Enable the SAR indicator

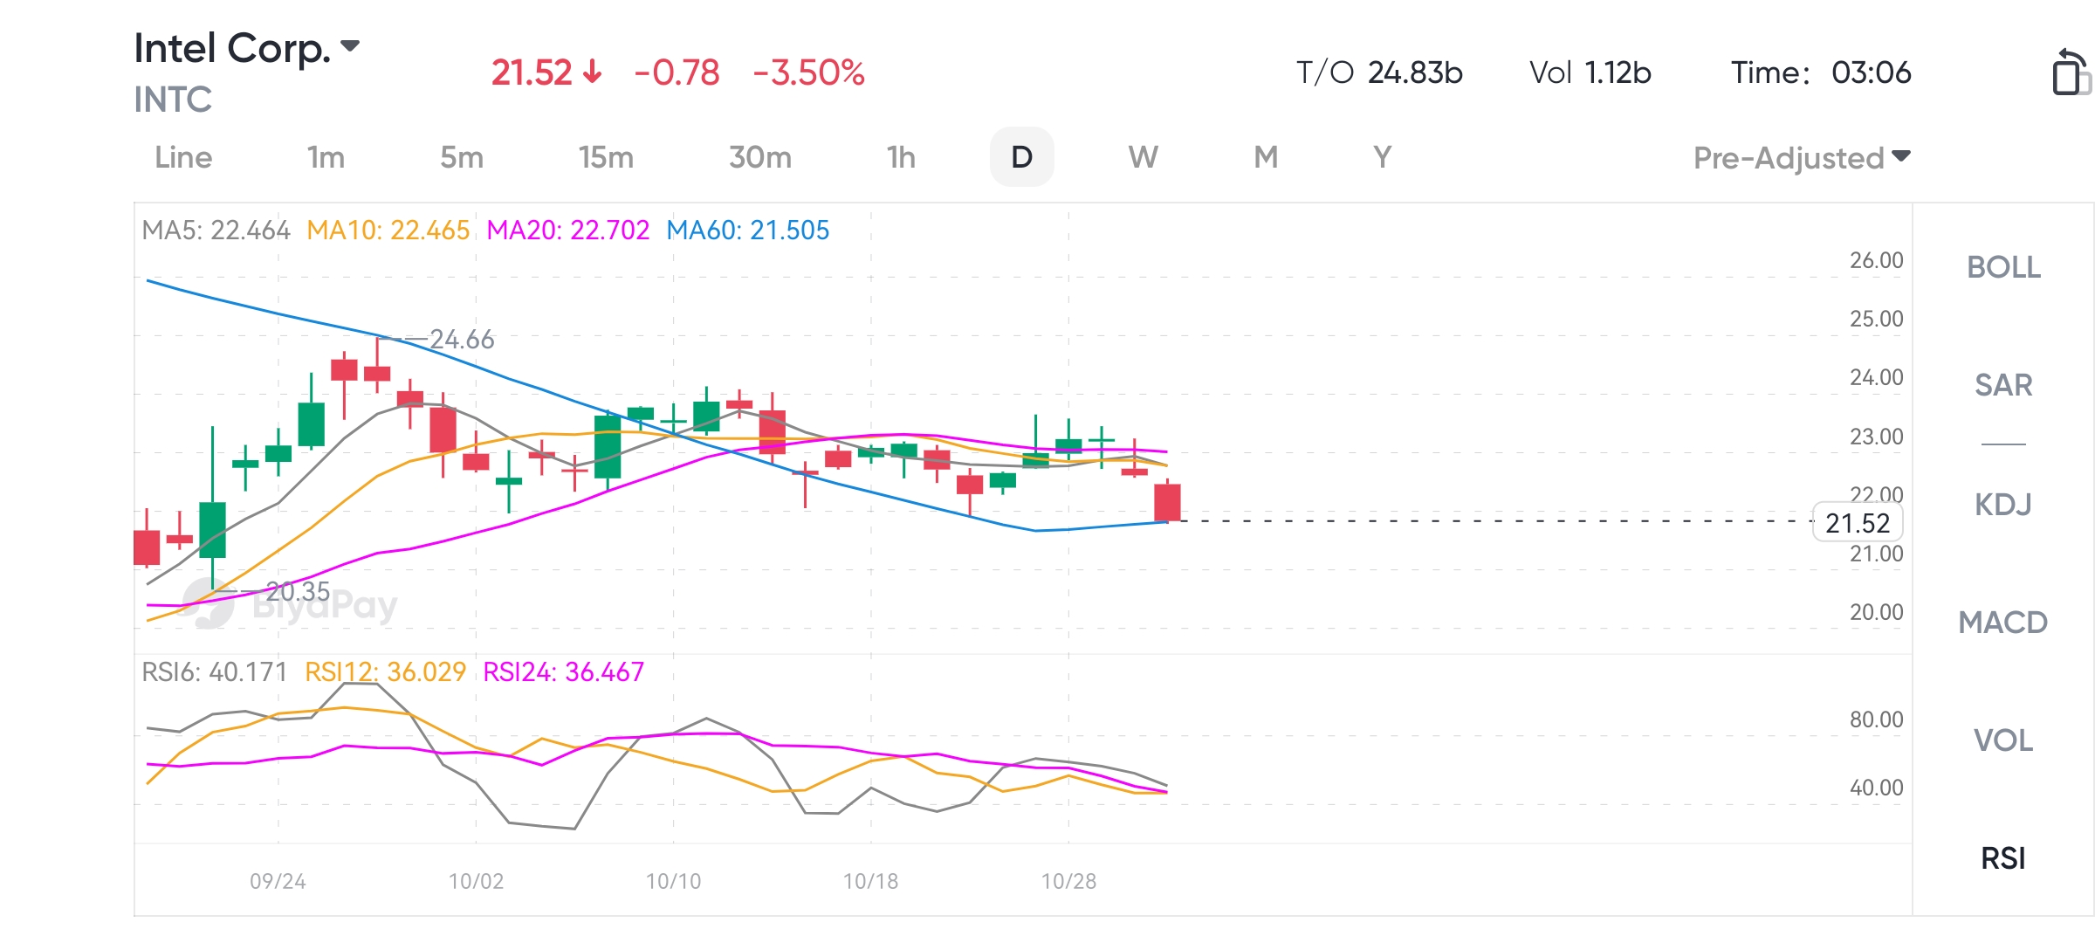coord(2003,385)
